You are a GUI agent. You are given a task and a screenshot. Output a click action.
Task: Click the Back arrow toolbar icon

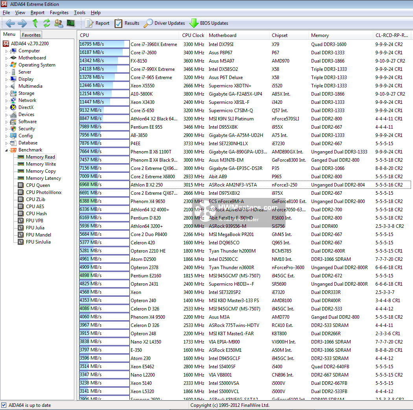[10, 23]
